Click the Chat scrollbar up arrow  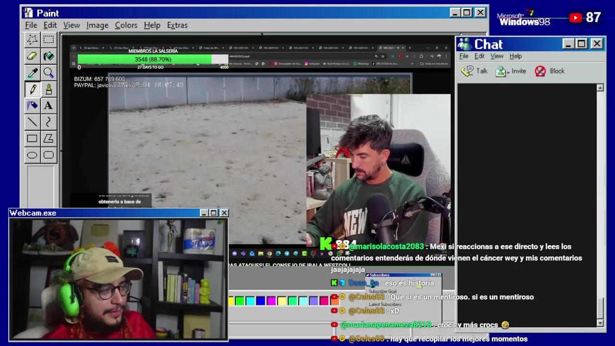600,88
